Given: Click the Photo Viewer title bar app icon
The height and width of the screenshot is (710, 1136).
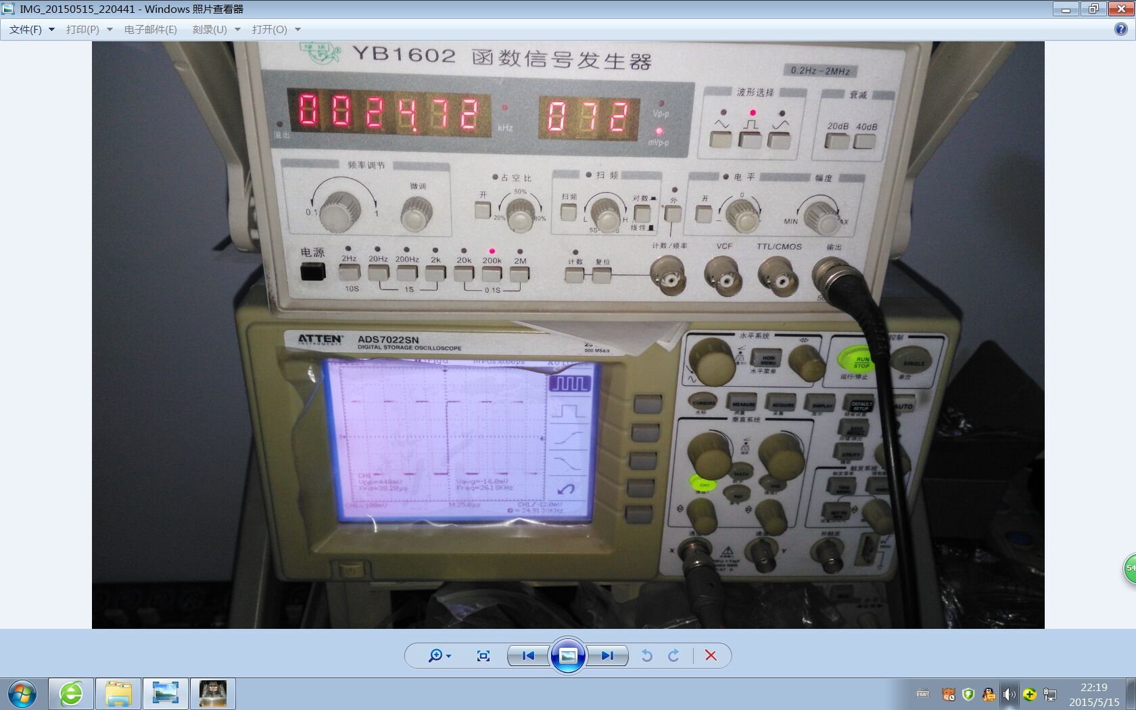Looking at the screenshot, I should [8, 9].
